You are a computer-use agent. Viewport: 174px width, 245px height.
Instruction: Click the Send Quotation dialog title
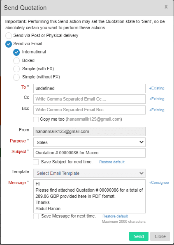(x=25, y=8)
